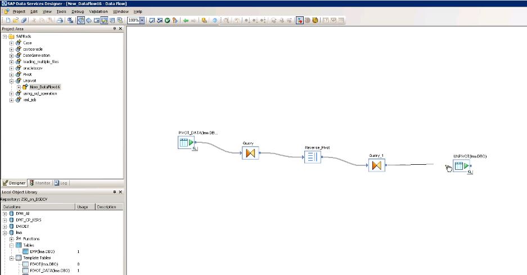Expand the New_DataFlow16 node

click(x=19, y=87)
